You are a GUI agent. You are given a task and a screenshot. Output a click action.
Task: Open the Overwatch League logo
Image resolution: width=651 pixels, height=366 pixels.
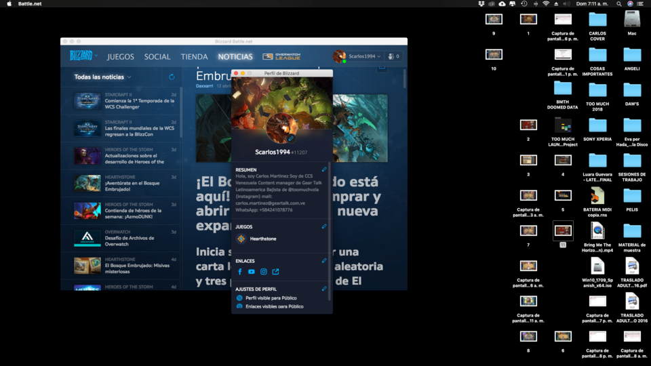pos(281,56)
